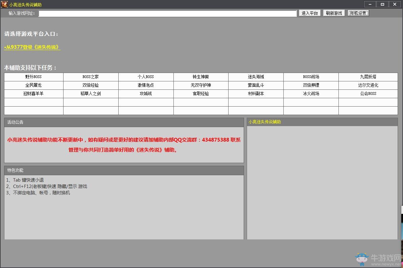403x268 pixels.
Task: Select the BOSS之家 task cell
Action: [91, 77]
